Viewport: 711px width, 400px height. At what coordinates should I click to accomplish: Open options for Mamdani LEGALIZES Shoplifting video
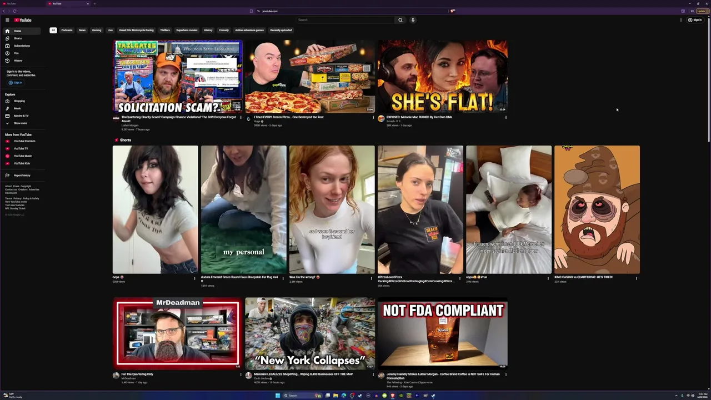point(373,374)
